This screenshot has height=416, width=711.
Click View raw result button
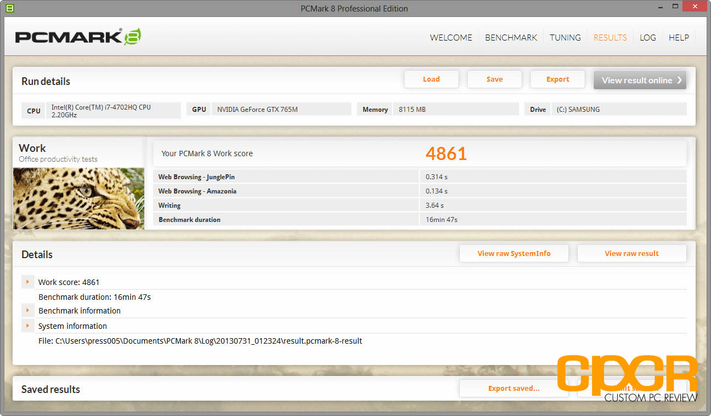coord(631,253)
